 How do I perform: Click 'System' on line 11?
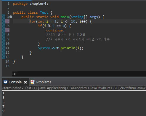coord(44,48)
